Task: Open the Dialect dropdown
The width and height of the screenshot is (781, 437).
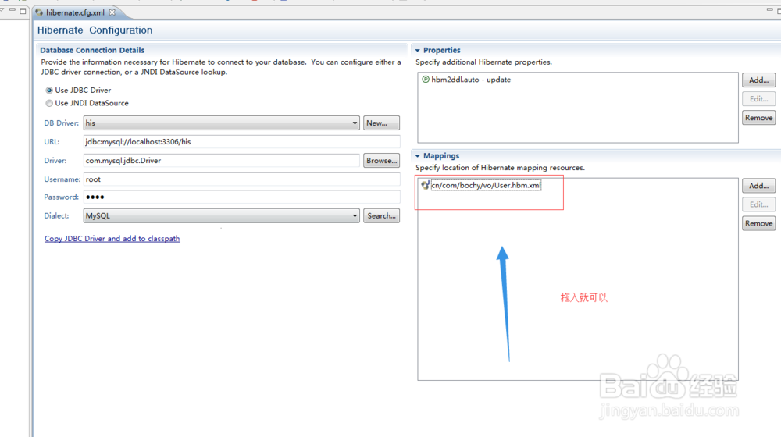Action: (x=221, y=215)
